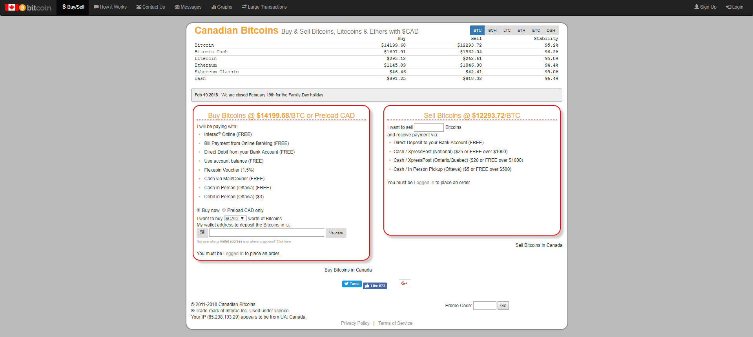Click Bill Payment from Online Banking option
Screen dimensions: 753x337
point(246,143)
